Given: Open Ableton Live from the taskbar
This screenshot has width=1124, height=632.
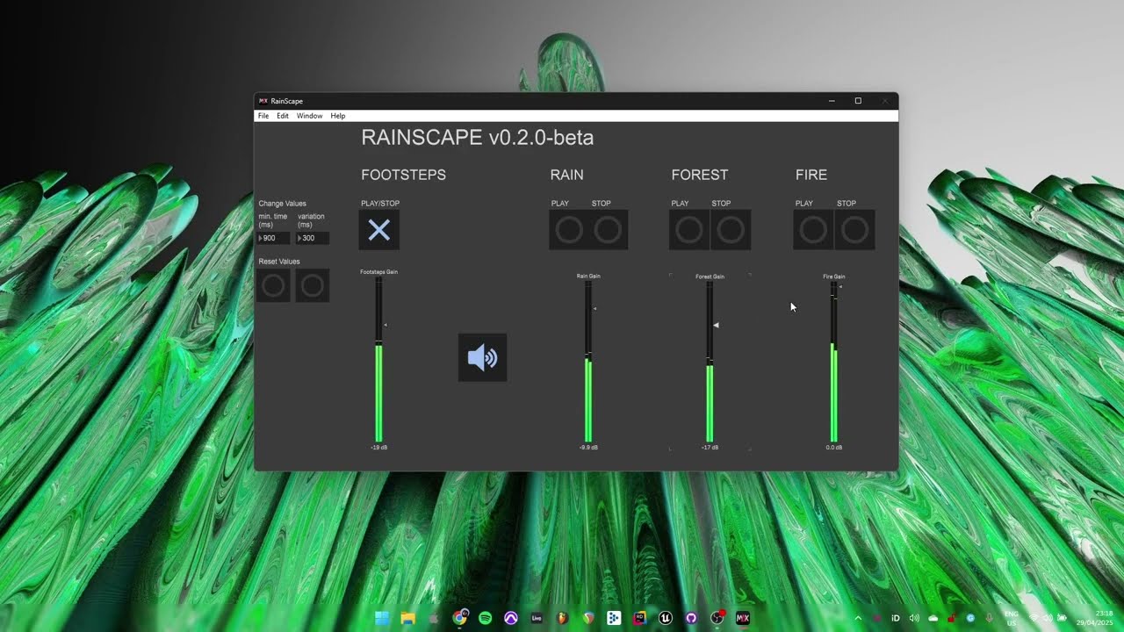Looking at the screenshot, I should [x=537, y=618].
